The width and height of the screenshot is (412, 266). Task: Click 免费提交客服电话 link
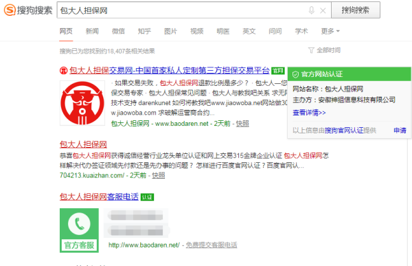(211, 245)
